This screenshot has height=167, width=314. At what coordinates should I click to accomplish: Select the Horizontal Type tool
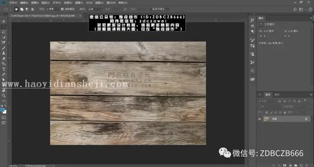pyautogui.click(x=4, y=69)
